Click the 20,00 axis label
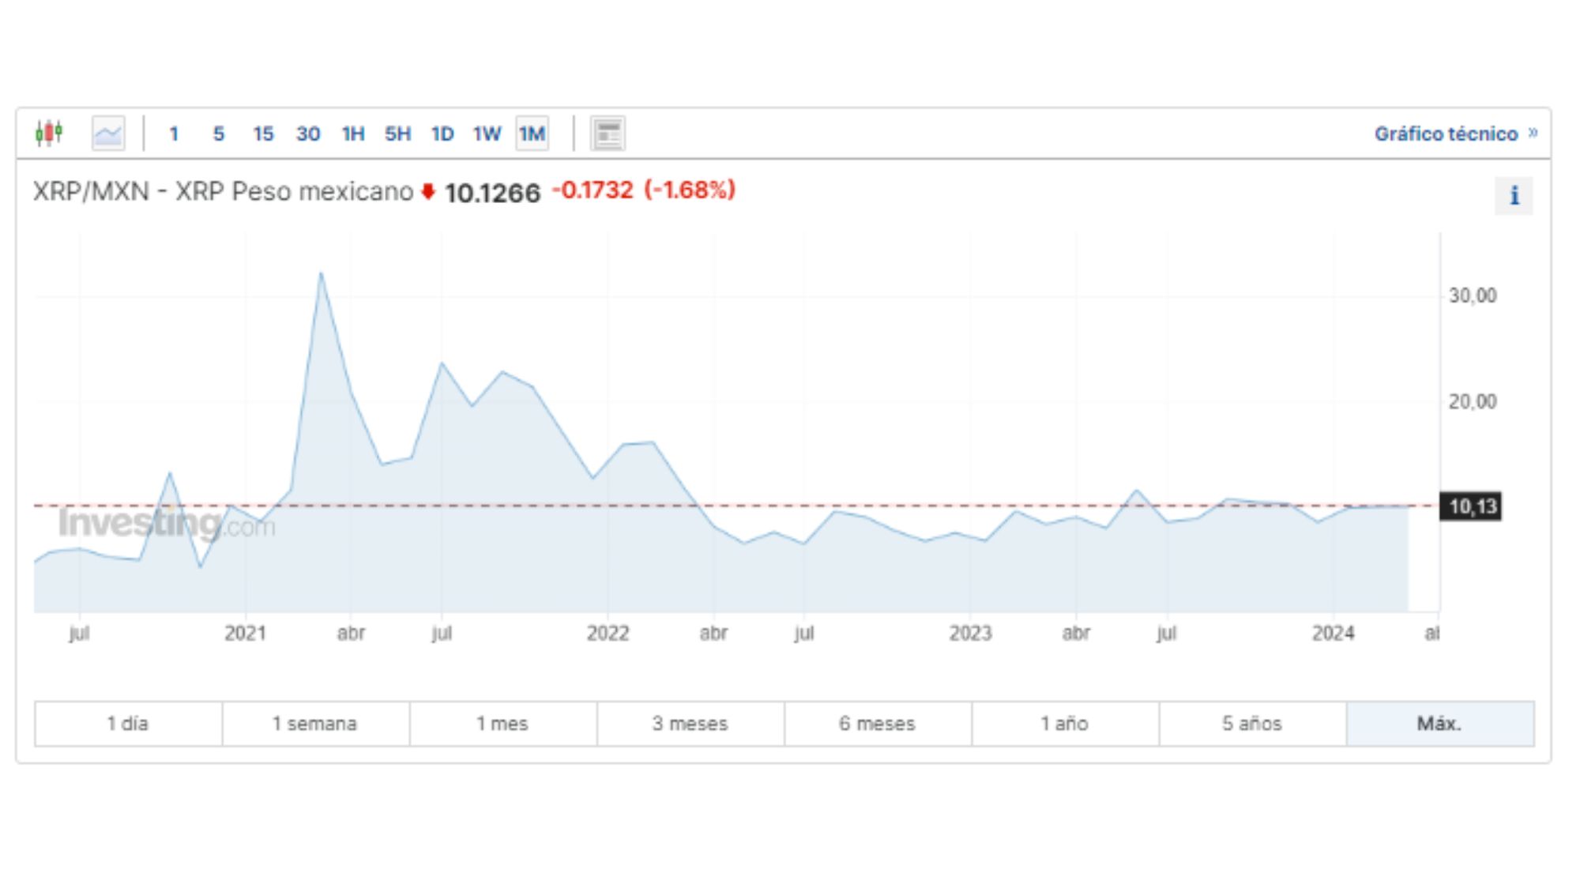The image size is (1580, 869). [x=1473, y=401]
